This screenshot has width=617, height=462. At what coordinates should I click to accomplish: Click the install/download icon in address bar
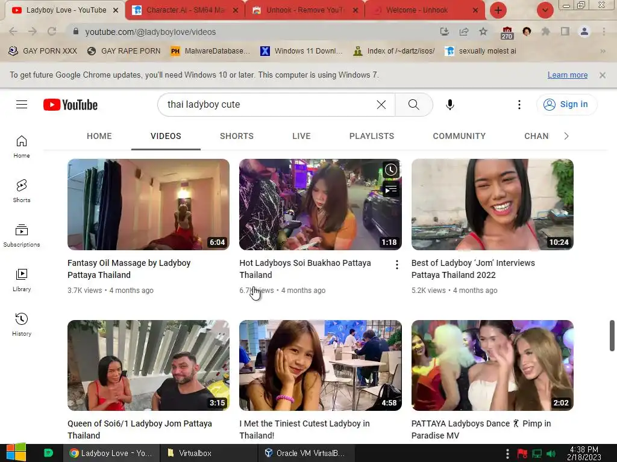tap(445, 31)
